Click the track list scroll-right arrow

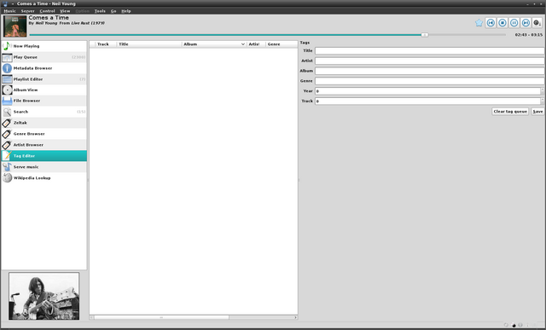(x=296, y=317)
